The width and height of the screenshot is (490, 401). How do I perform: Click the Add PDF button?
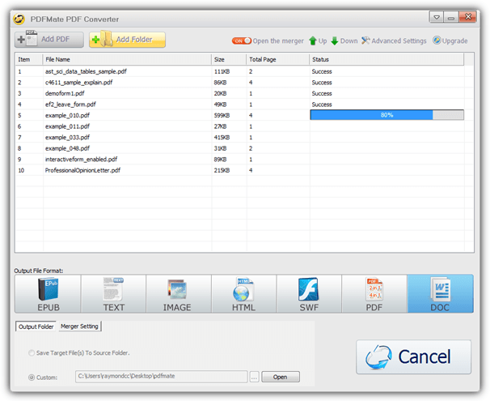point(49,40)
